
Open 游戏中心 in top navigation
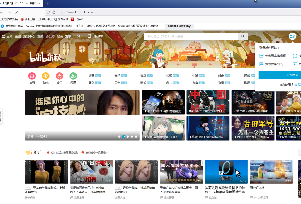tap(29, 36)
